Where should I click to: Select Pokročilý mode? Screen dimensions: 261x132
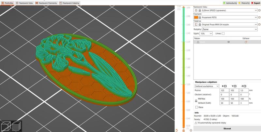(244, 3)
